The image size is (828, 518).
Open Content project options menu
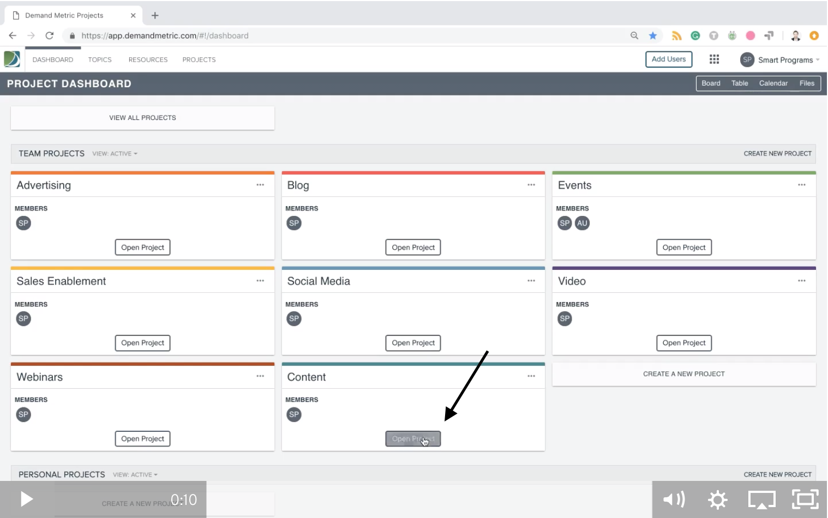531,376
